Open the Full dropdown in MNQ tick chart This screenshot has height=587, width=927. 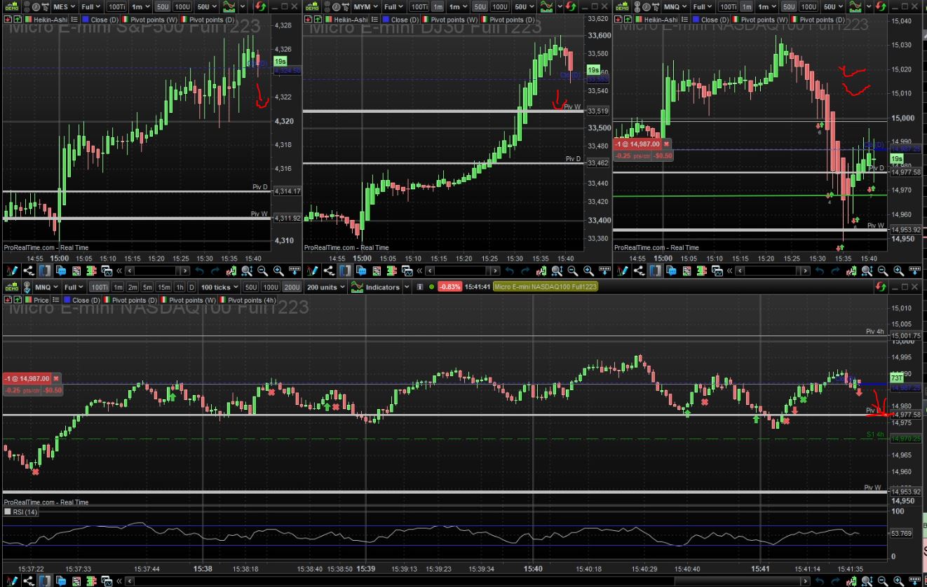[73, 287]
